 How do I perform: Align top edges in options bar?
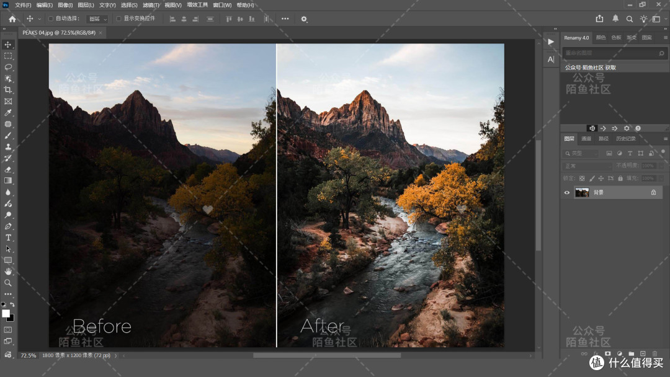tap(229, 19)
